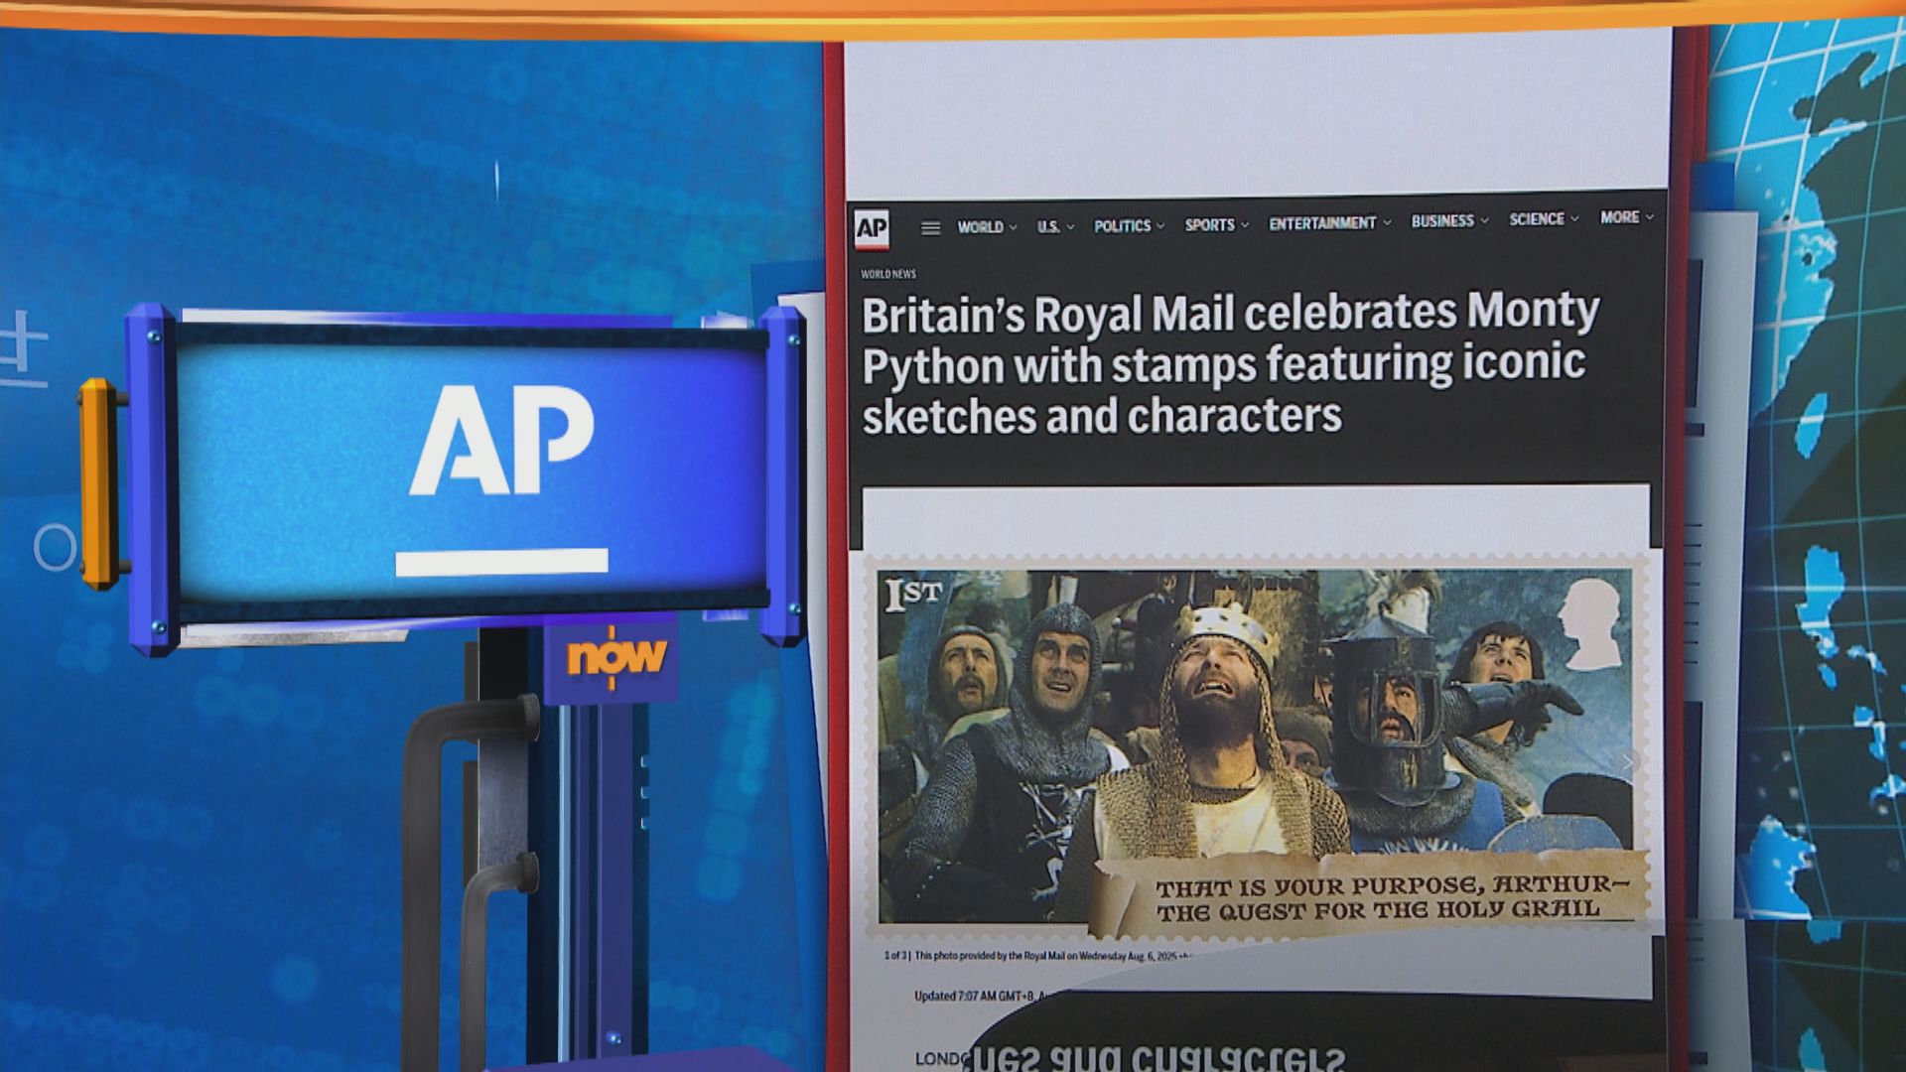Open the ENTERTAINMENT menu item
This screenshot has height=1072, width=1906.
click(1322, 223)
